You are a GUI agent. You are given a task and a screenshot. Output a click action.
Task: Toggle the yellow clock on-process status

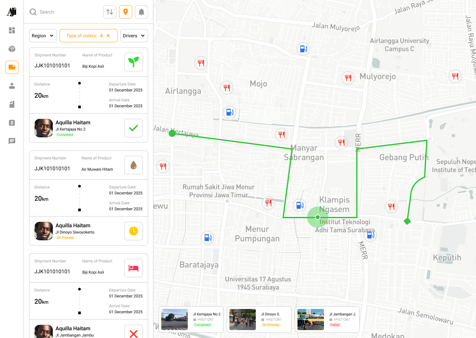pos(134,231)
